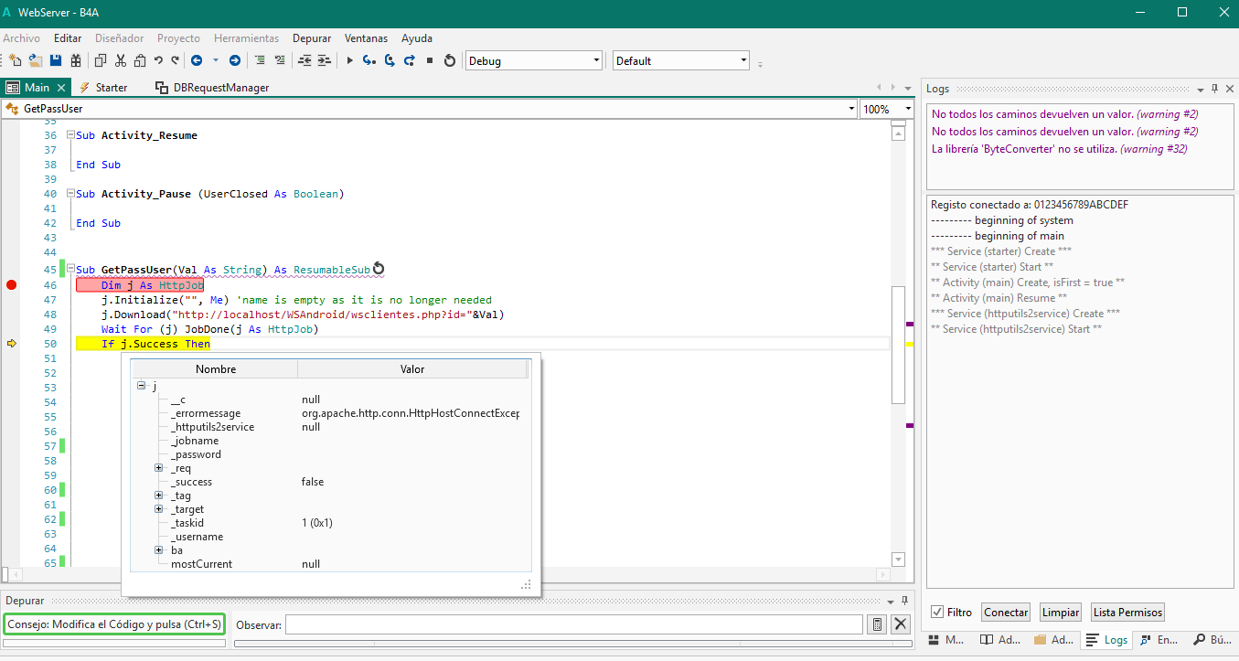Screen dimensions: 1239x661
Task: Click the block uncomment toolbar icon
Action: (x=279, y=60)
